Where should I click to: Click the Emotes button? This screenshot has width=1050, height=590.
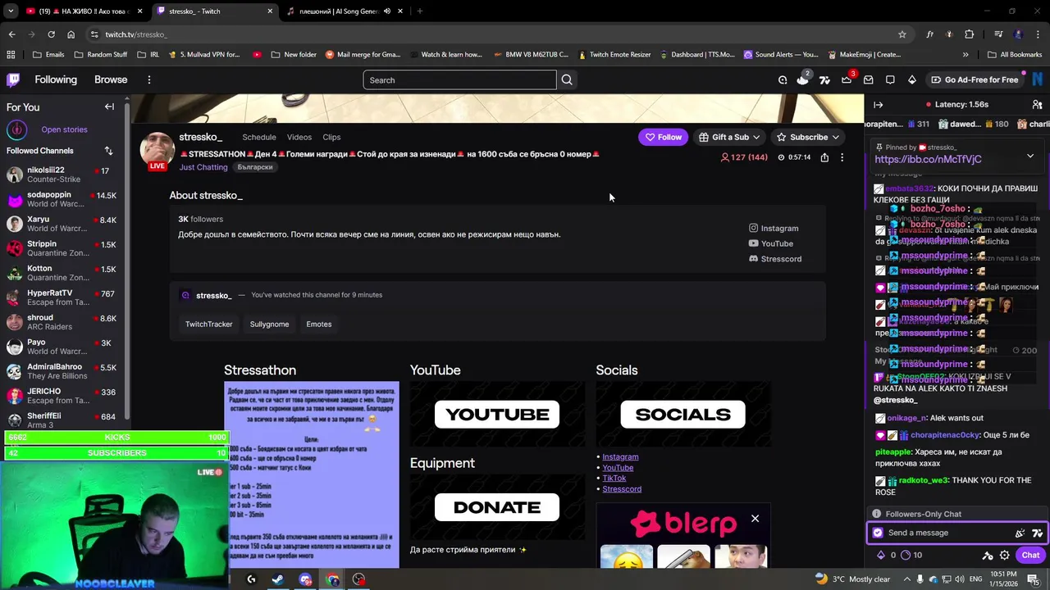point(319,324)
